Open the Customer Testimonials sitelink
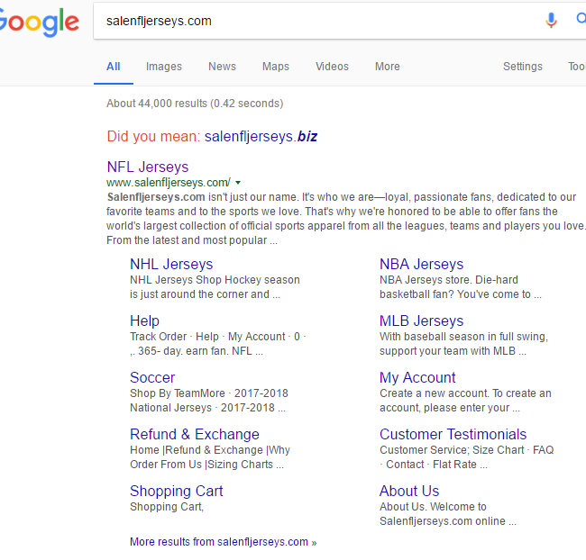586x560 pixels. [x=453, y=434]
